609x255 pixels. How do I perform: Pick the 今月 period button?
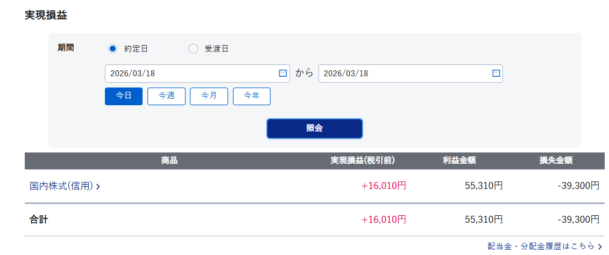pos(209,96)
